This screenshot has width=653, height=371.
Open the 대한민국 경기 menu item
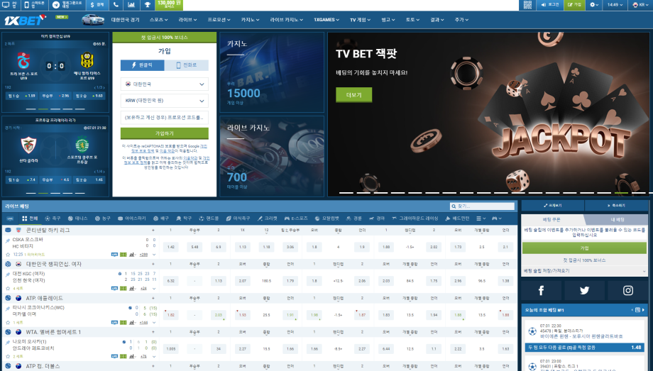click(x=125, y=20)
